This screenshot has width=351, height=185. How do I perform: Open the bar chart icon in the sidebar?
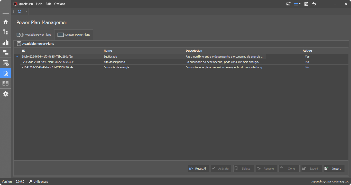(x=6, y=42)
